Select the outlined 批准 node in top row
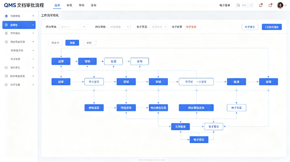This screenshot has height=162, width=290. tap(113, 61)
